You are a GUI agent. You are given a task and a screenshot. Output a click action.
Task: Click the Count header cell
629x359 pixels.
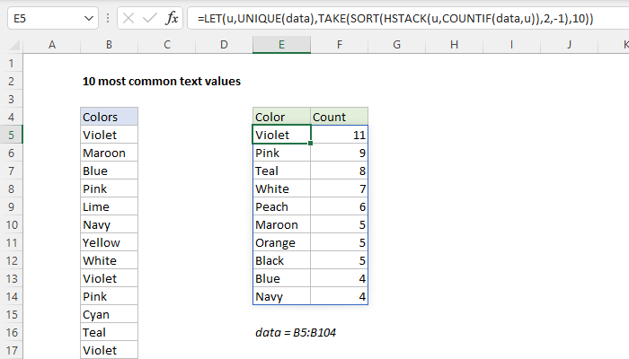click(339, 117)
